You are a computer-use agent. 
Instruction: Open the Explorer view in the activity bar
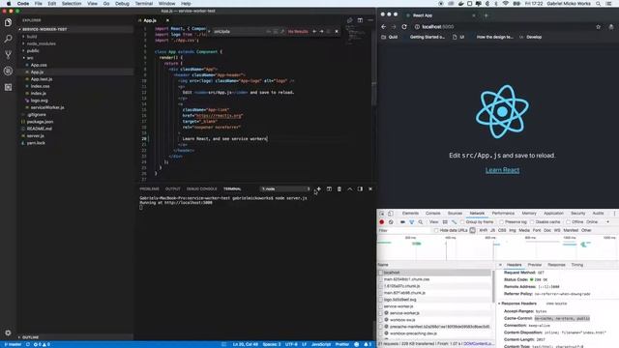tap(8, 22)
